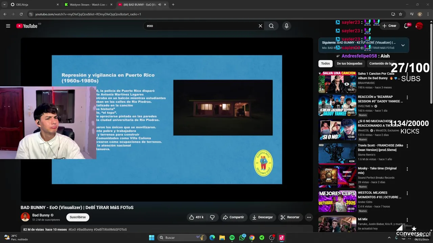433x243 pixels.
Task: Bookmark this page with the star icon
Action: coord(401,14)
